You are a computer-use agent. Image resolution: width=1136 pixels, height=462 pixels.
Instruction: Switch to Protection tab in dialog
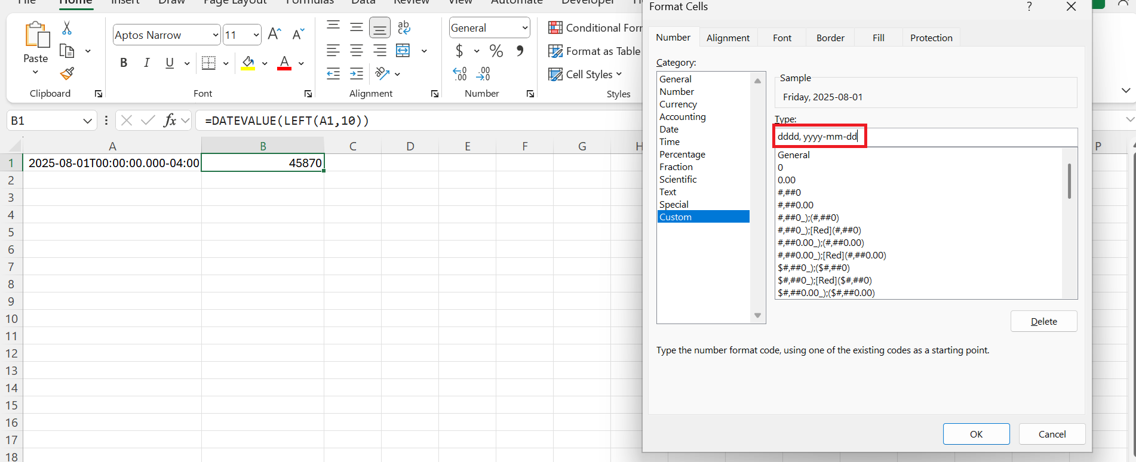(x=931, y=38)
